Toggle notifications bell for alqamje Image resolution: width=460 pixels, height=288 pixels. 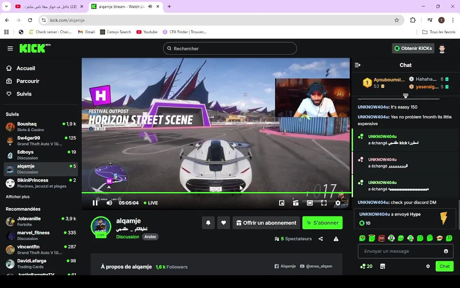[208, 223]
